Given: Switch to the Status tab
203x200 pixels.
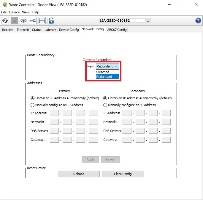Looking at the screenshot, I should pyautogui.click(x=37, y=30).
